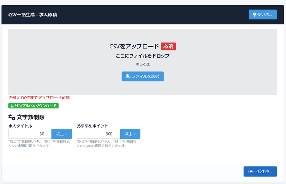Focus the おすすめポイント character count field
The image size is (286, 184).
coord(98,134)
